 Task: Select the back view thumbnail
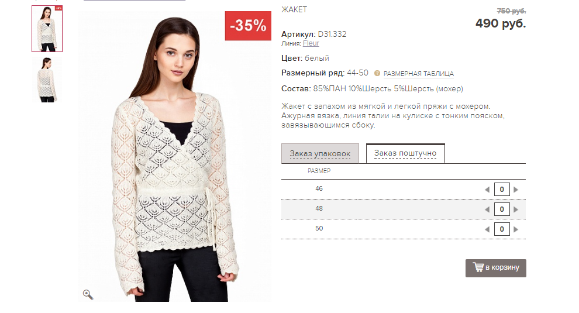47,80
